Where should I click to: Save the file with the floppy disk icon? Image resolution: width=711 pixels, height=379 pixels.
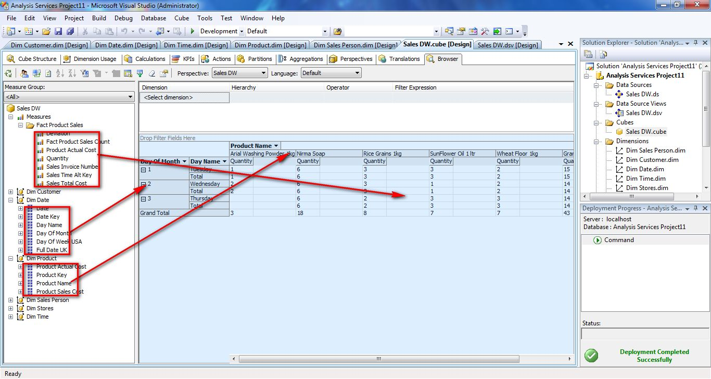57,31
